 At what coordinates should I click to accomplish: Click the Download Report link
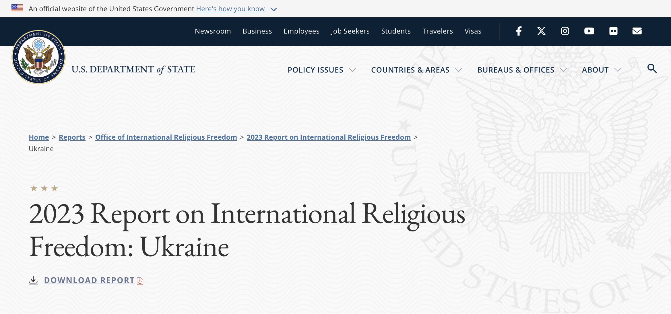tap(89, 280)
